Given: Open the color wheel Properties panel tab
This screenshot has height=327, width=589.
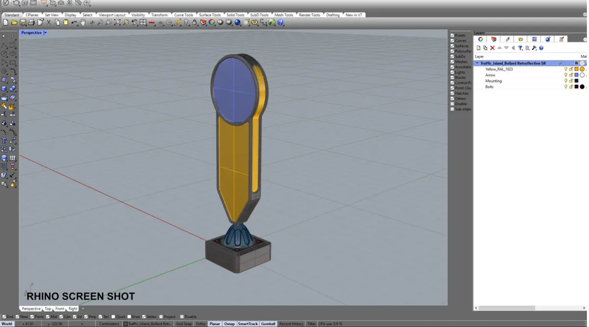Looking at the screenshot, I should [481, 39].
